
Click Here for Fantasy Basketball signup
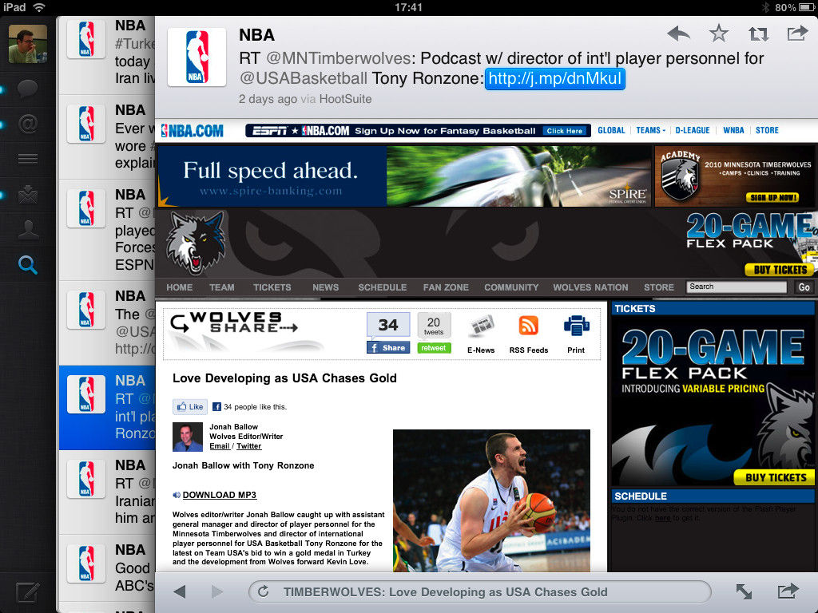(565, 131)
